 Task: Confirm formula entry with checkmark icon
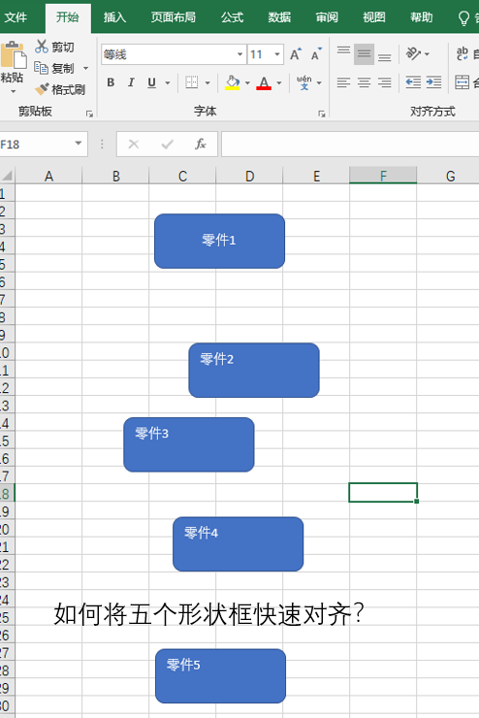click(168, 145)
